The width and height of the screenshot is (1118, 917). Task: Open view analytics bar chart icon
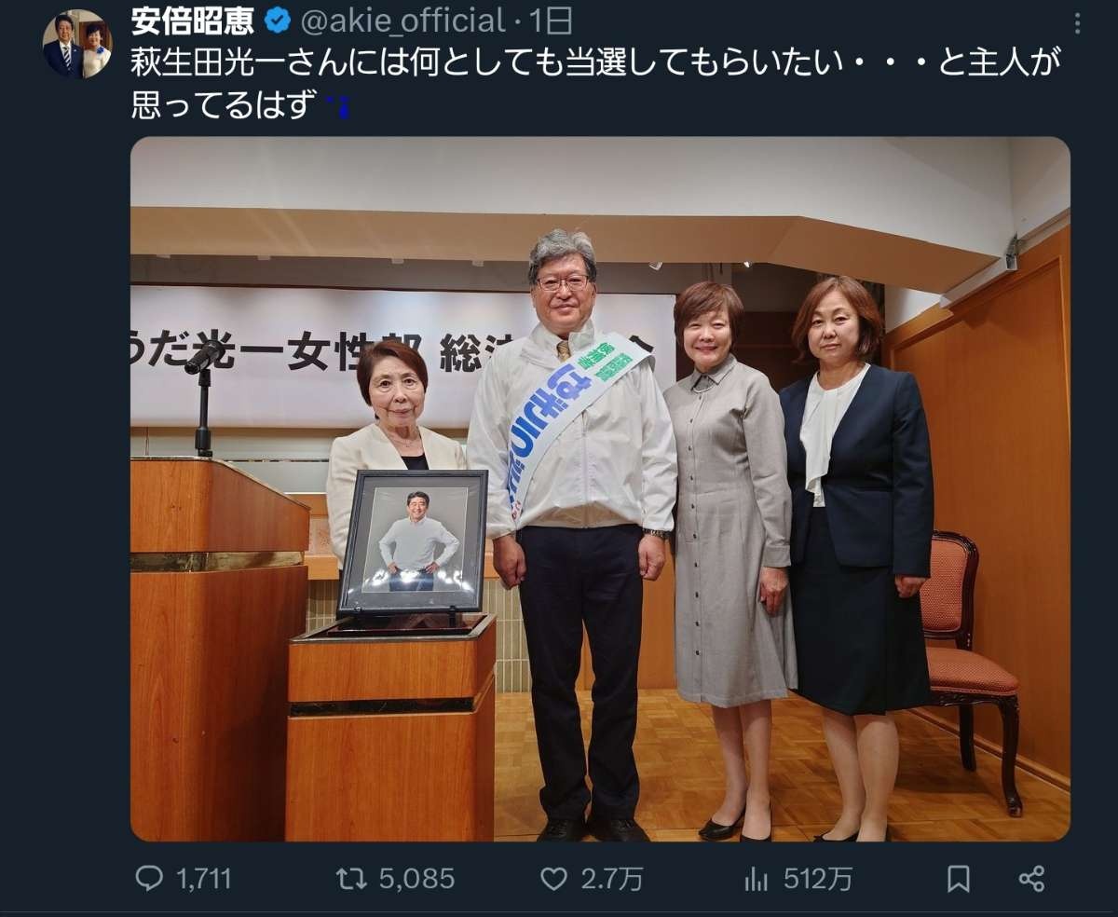pos(754,878)
